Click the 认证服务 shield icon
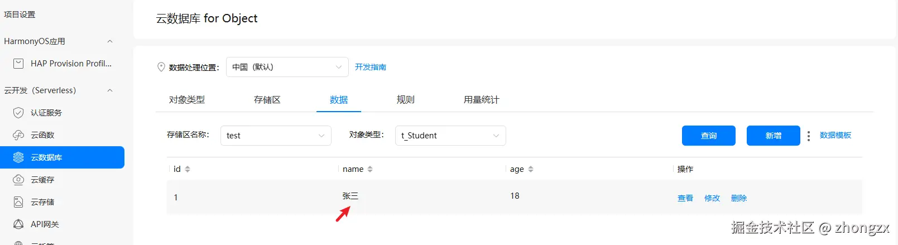898x245 pixels. coord(18,113)
